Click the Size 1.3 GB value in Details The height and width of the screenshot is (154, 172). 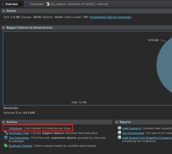click(x=15, y=17)
